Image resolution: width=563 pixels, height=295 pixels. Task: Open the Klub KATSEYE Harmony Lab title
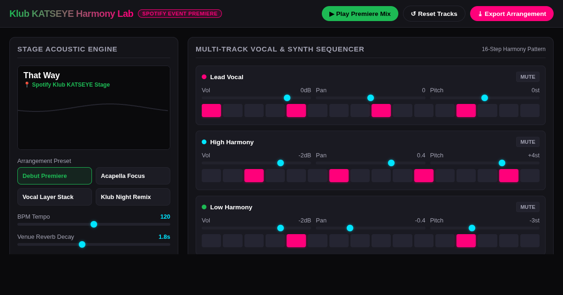point(71,14)
